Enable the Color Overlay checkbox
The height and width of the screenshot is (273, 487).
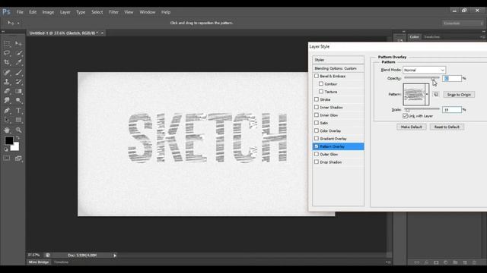317,130
